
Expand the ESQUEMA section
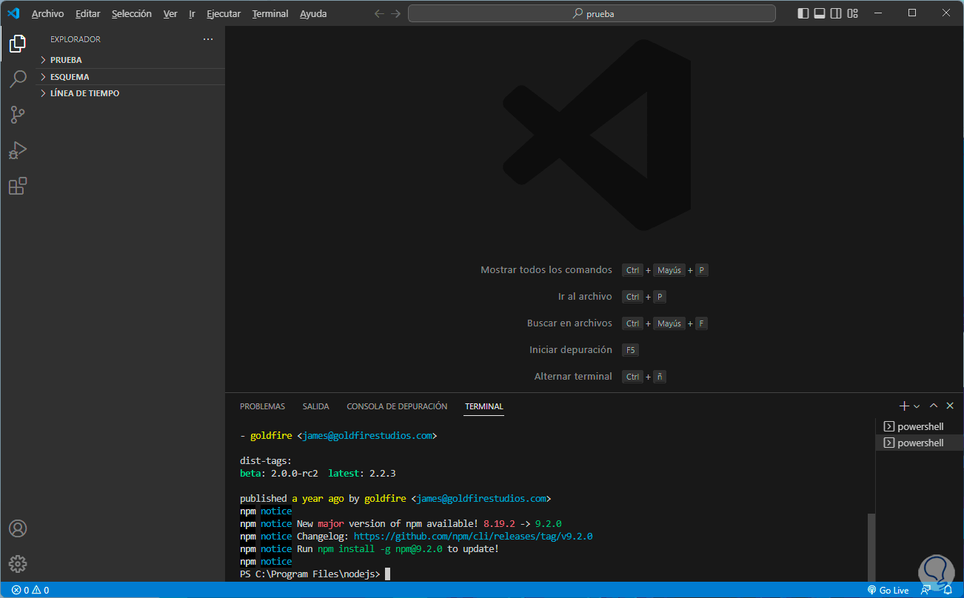point(70,77)
